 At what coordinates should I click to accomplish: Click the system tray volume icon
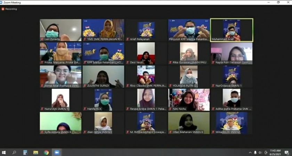tap(260, 153)
